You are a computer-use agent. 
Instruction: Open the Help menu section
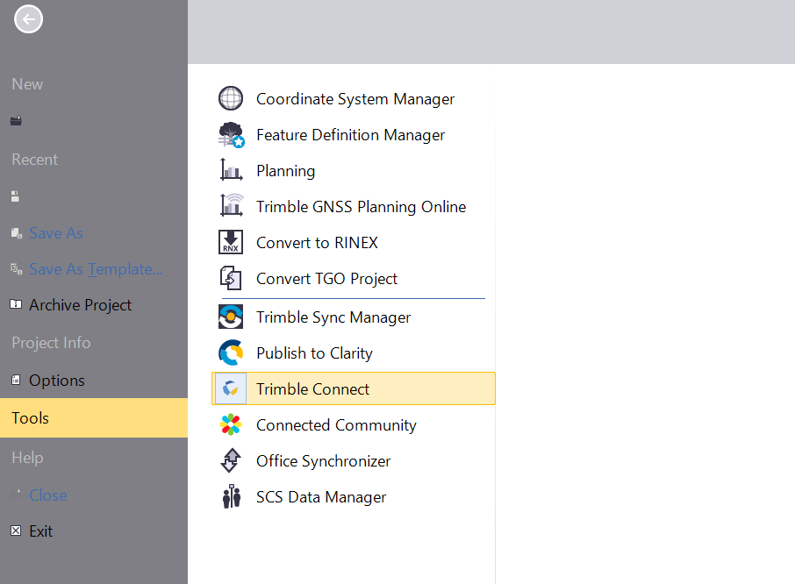coord(27,458)
